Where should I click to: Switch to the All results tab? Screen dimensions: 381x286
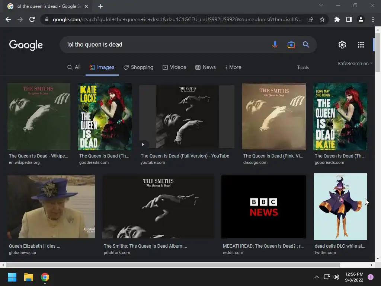[74, 67]
